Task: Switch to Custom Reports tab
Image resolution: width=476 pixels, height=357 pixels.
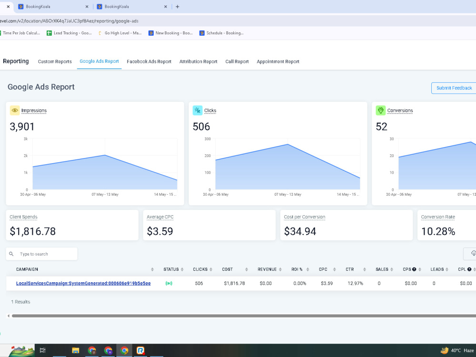Action: pyautogui.click(x=55, y=61)
